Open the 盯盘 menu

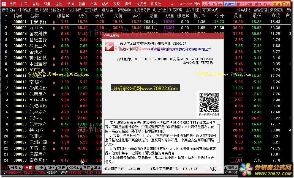click(47, 4)
